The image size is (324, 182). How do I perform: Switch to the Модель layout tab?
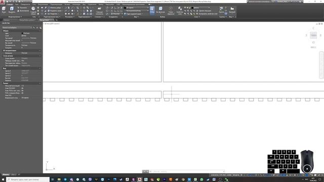6,174
